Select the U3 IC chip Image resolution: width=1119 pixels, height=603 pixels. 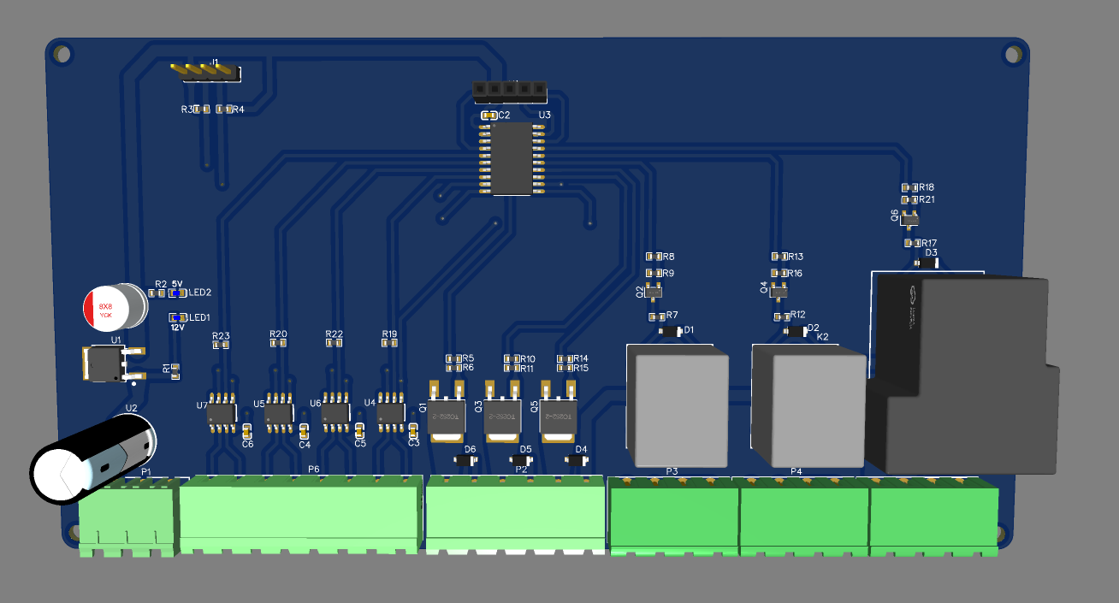pos(512,158)
